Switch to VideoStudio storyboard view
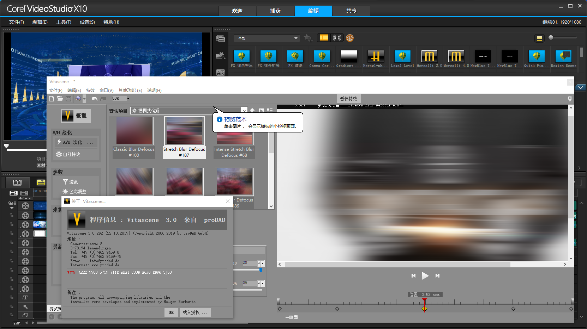587x329 pixels. coord(17,182)
